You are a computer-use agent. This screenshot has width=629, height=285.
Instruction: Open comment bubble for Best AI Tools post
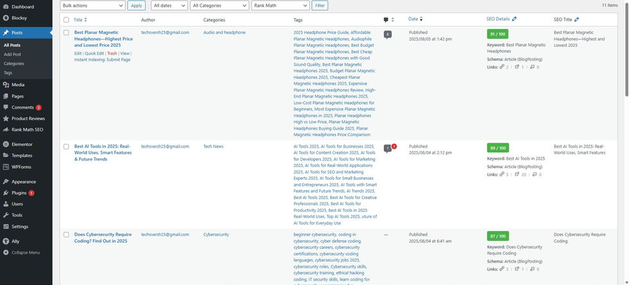[388, 149]
